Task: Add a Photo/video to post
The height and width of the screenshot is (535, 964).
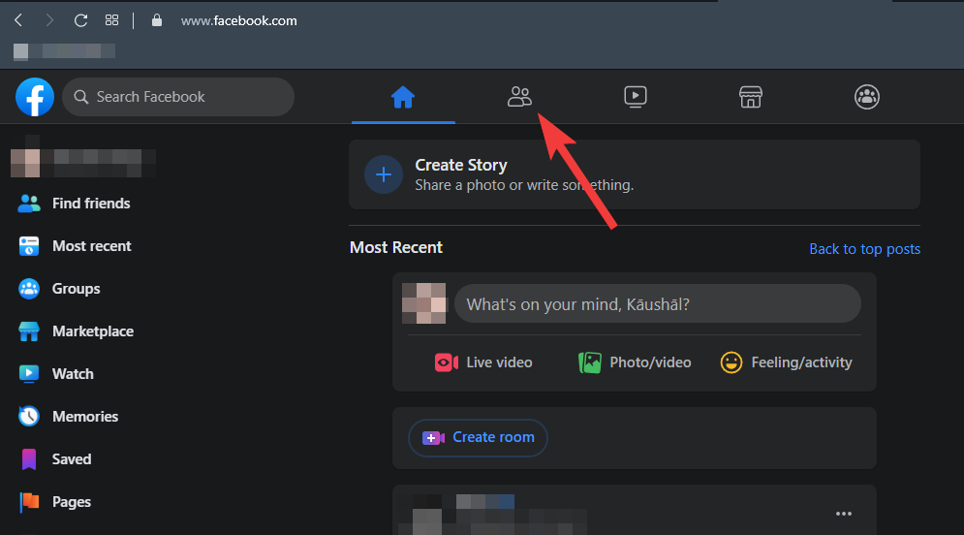Action: [635, 362]
